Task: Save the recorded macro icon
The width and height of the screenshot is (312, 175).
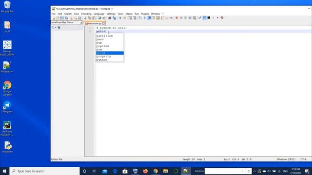Action: click(x=195, y=18)
